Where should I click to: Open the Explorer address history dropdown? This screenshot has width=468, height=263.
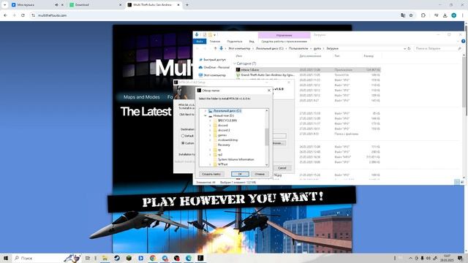404,48
